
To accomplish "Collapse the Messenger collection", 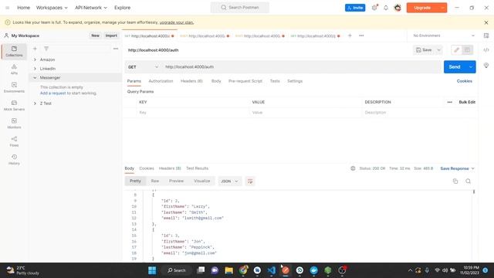I will pyautogui.click(x=35, y=77).
